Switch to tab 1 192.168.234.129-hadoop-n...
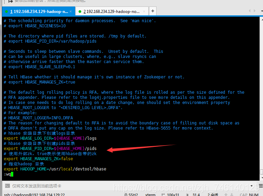 tap(38, 12)
